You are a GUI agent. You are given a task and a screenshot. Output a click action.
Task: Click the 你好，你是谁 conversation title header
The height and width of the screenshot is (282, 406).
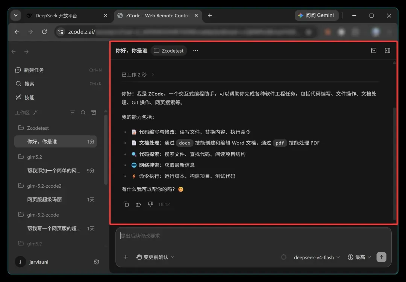[131, 50]
